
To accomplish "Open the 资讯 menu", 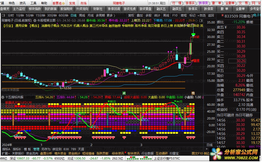I will pyautogui.click(x=23, y=3).
